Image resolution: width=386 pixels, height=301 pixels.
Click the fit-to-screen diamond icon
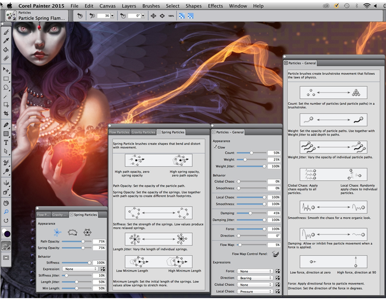pos(162,16)
